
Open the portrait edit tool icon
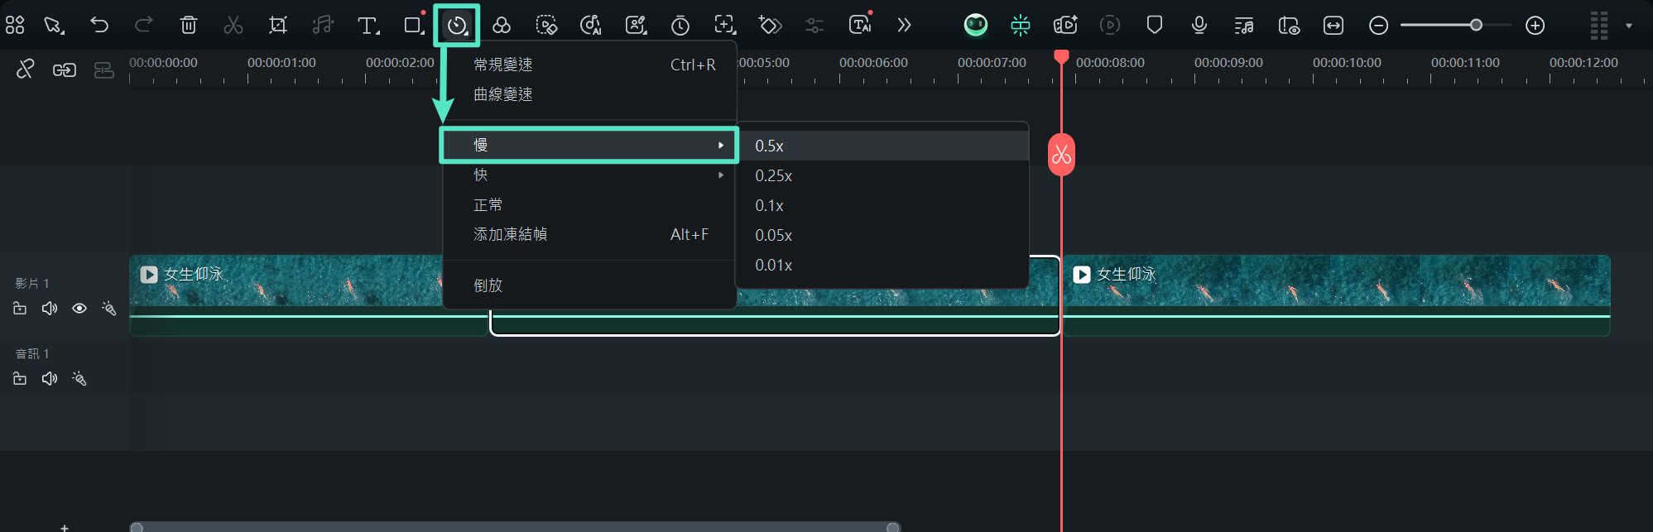(636, 25)
